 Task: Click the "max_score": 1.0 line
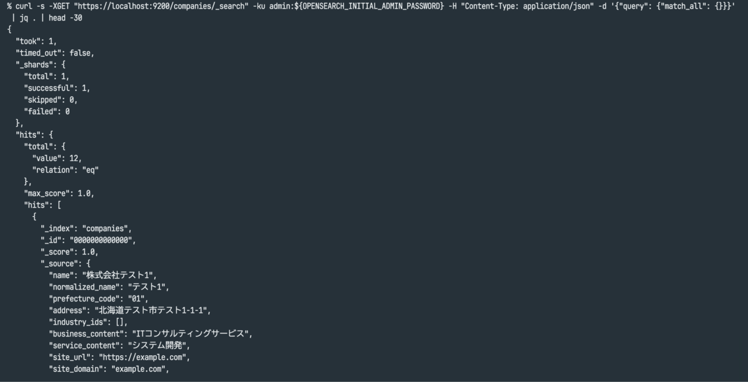59,194
